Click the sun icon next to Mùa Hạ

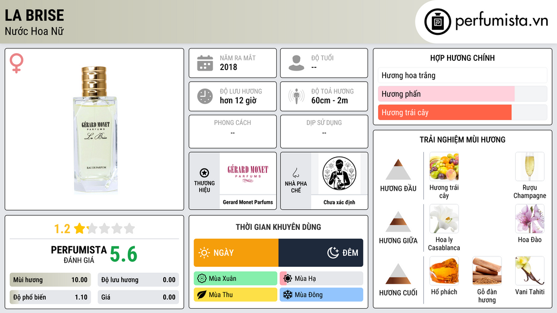coord(288,279)
